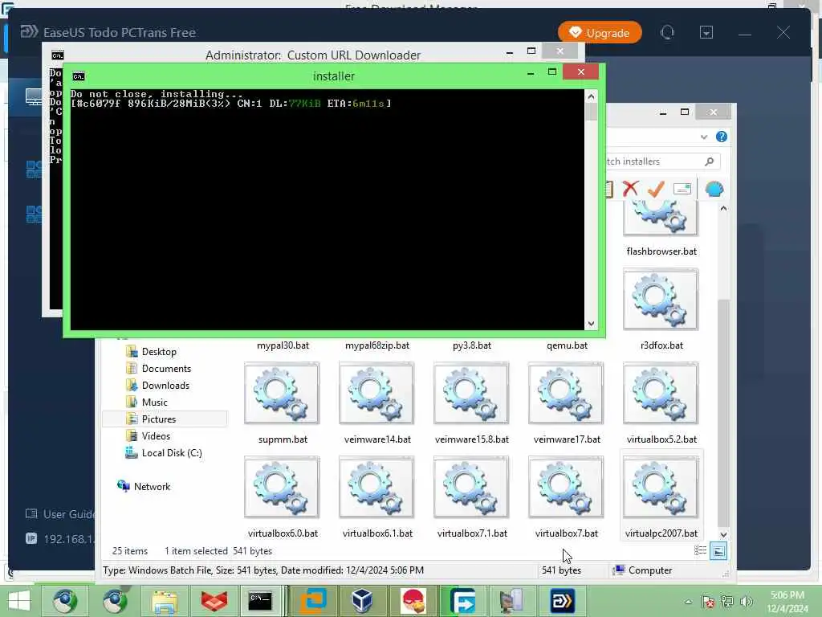The image size is (822, 617).
Task: Select the qemu.bat file label
Action: pos(567,345)
